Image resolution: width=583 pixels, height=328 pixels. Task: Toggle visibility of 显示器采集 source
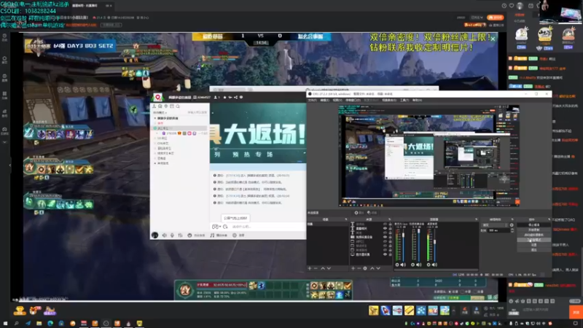[x=386, y=254]
